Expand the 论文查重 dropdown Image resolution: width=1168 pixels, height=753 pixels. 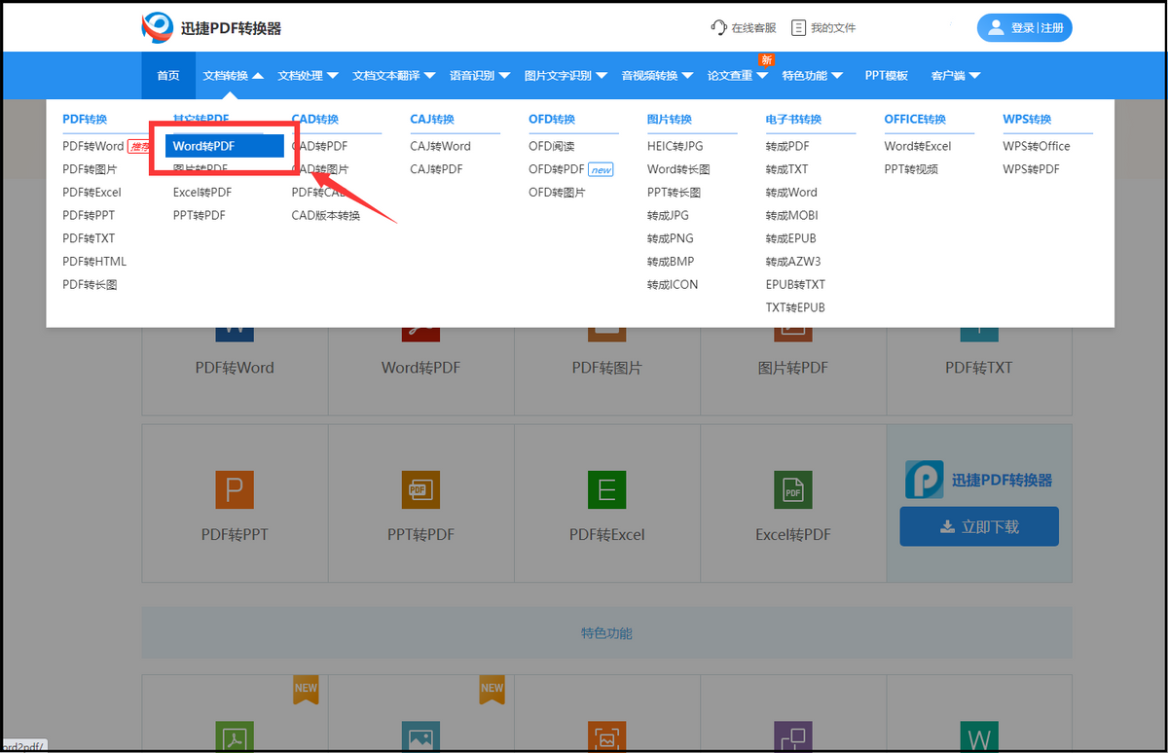click(737, 75)
